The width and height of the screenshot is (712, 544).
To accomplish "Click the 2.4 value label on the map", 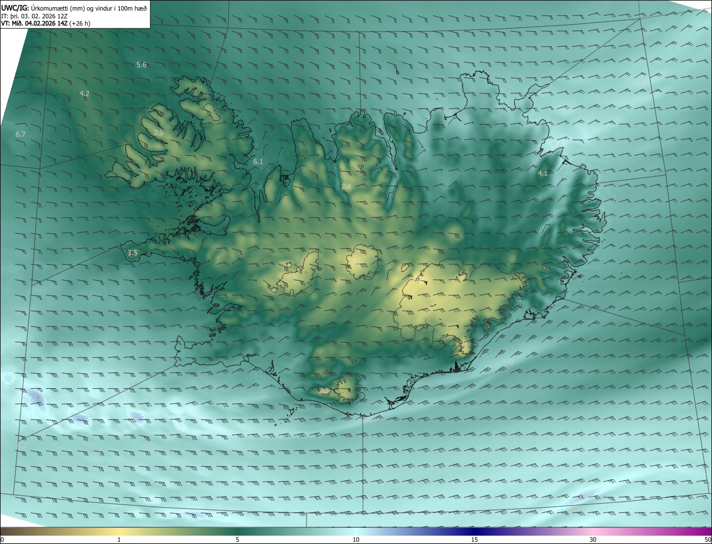I will [x=346, y=187].
